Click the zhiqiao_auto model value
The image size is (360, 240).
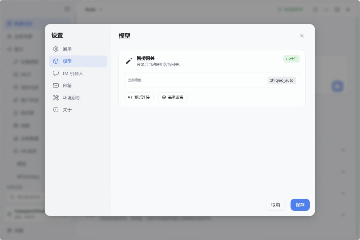click(x=282, y=80)
